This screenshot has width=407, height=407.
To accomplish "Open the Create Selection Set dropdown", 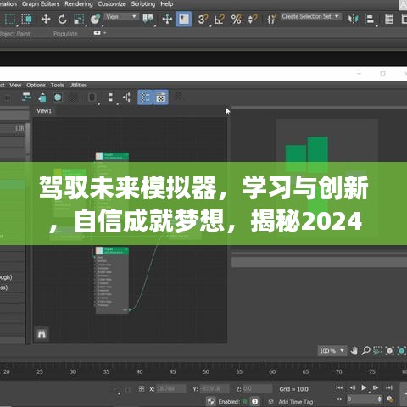I will tap(310, 17).
